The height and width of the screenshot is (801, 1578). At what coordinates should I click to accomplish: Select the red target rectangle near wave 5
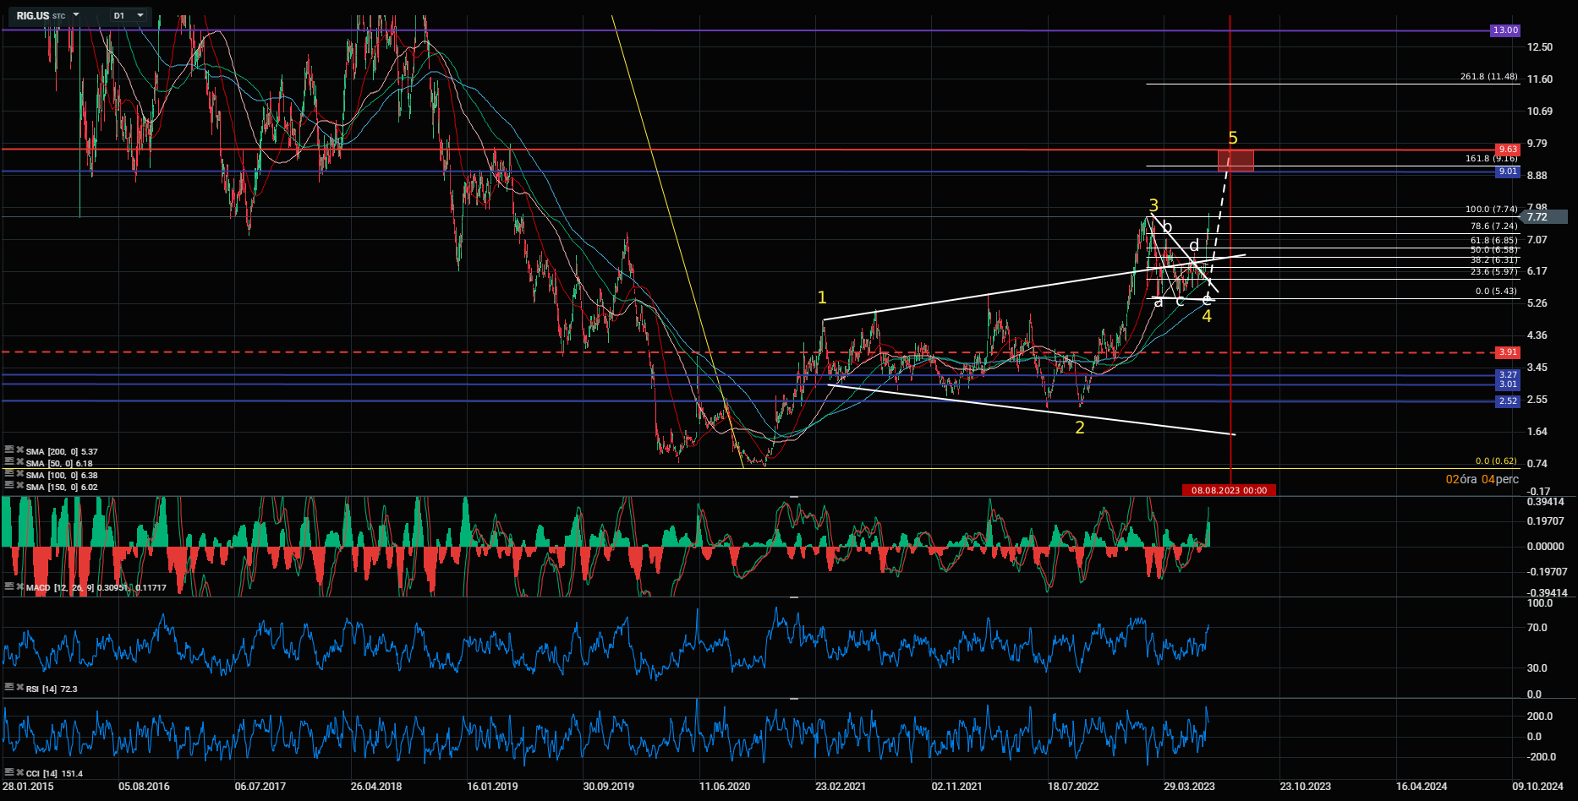coord(1236,161)
